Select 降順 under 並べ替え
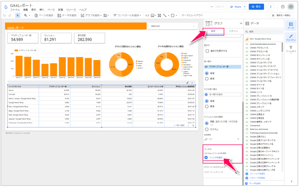Viewport: 299px width, 187px height. [206, 73]
